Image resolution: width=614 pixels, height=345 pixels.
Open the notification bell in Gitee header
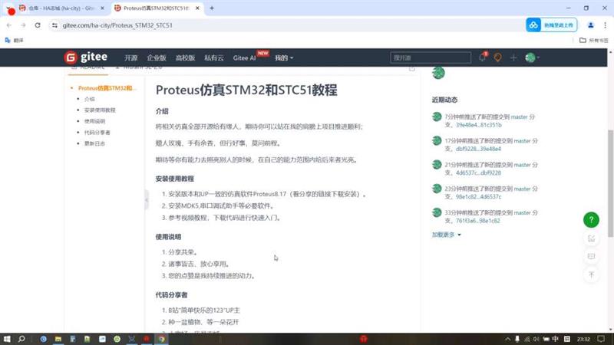(x=482, y=58)
